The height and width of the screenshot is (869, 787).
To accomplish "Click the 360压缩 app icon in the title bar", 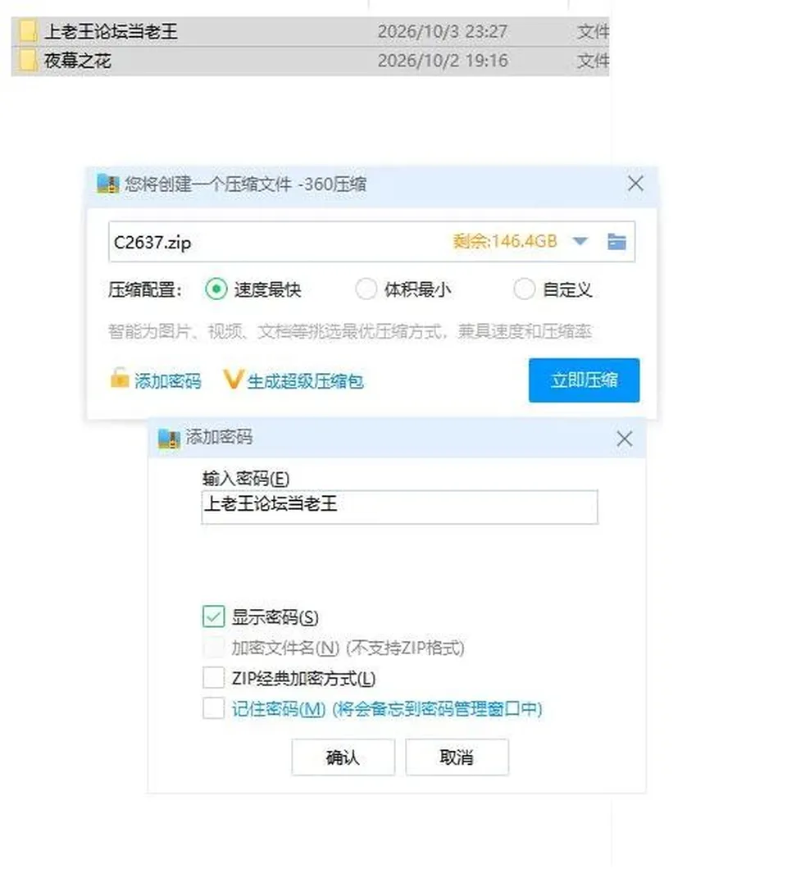I will point(108,184).
